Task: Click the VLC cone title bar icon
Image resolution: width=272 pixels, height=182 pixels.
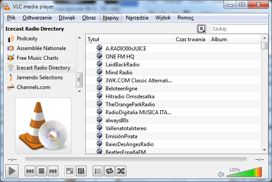Action: (7, 7)
